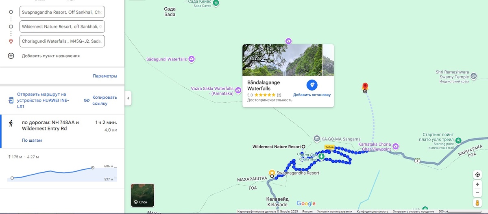Select route via NH 748AA
Screen dimensions: 488x214
(50, 125)
